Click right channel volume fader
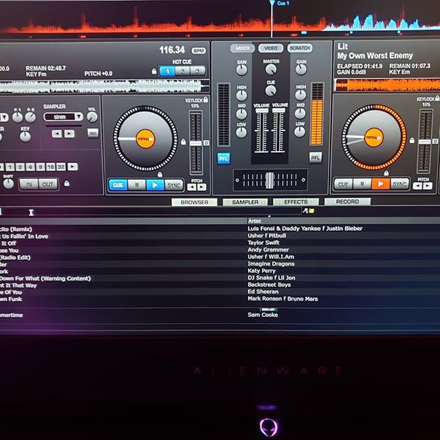 point(278,110)
